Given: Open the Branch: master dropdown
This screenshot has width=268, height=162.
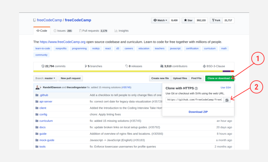Looking at the screenshot, I should click(x=45, y=78).
